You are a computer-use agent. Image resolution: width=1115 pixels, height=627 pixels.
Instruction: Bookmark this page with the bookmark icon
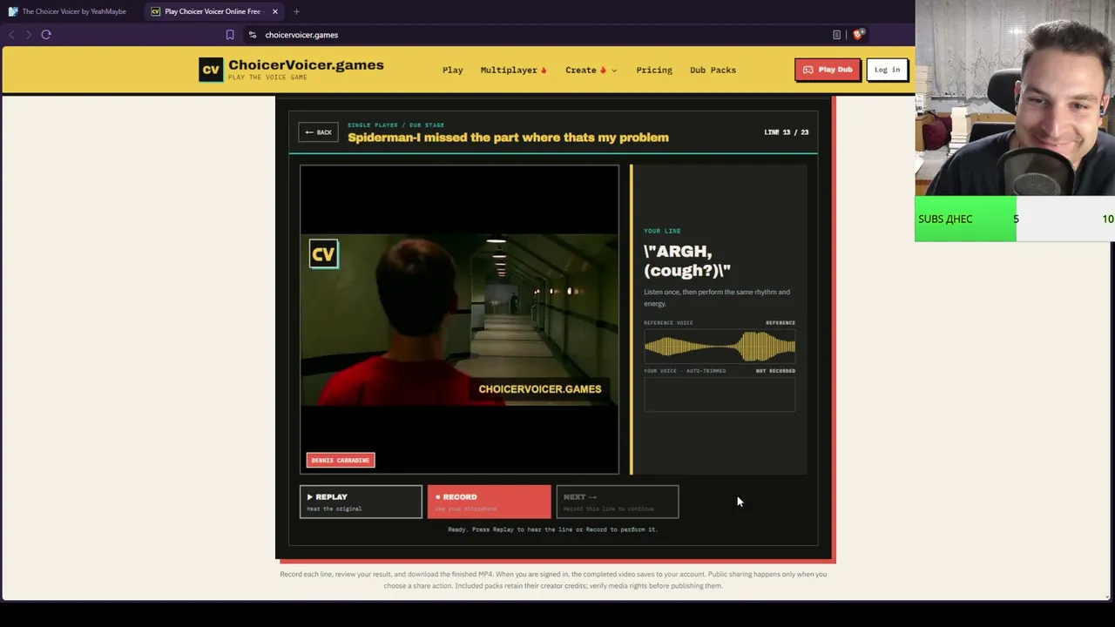point(230,35)
